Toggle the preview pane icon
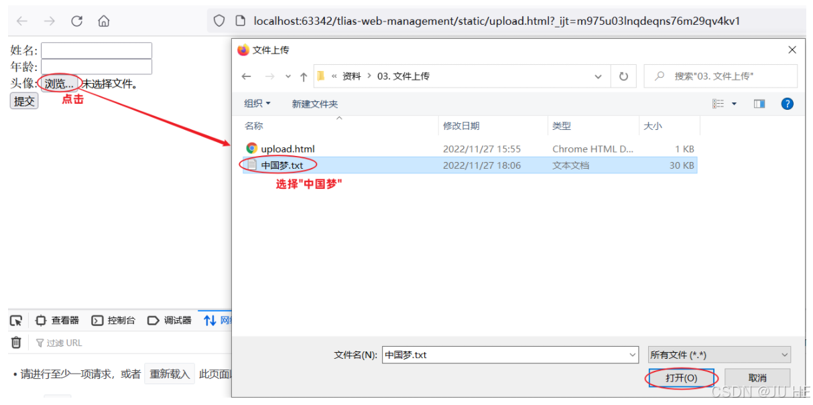813x405 pixels. (759, 104)
